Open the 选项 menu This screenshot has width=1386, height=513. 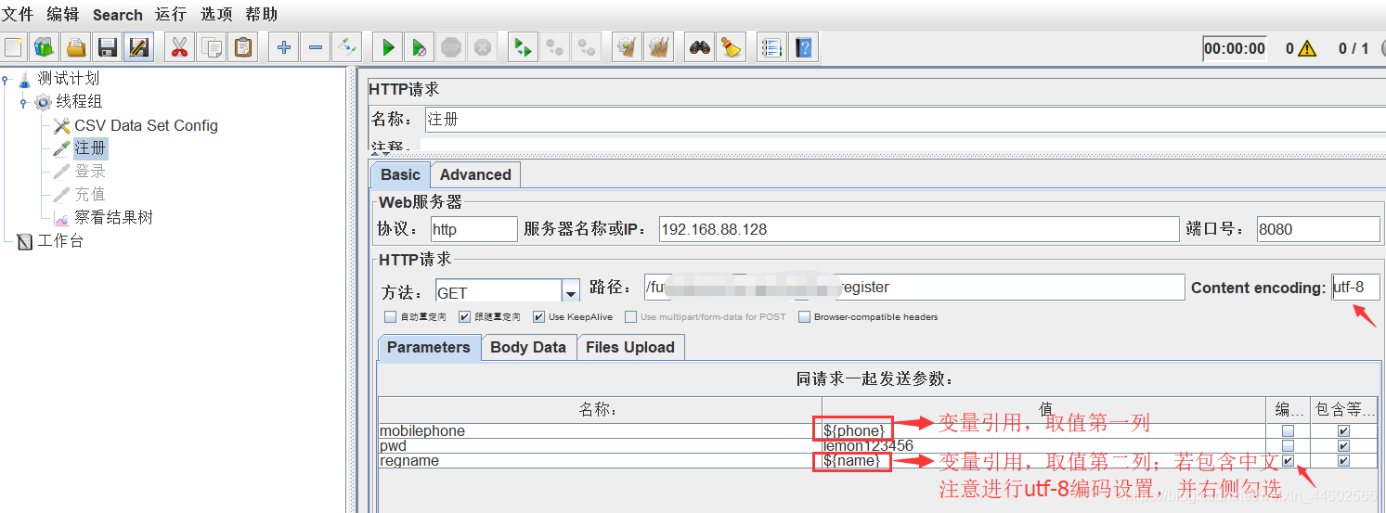click(x=216, y=14)
